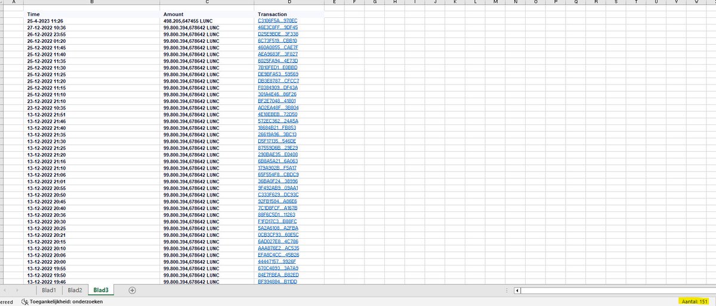Click the horizontal scrollbar track
716x306 pixels.
tap(618, 291)
